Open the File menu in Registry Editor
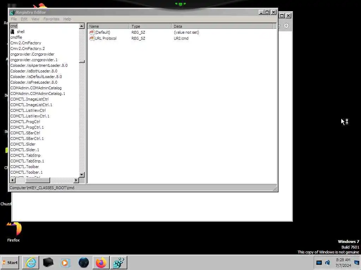 pos(14,19)
